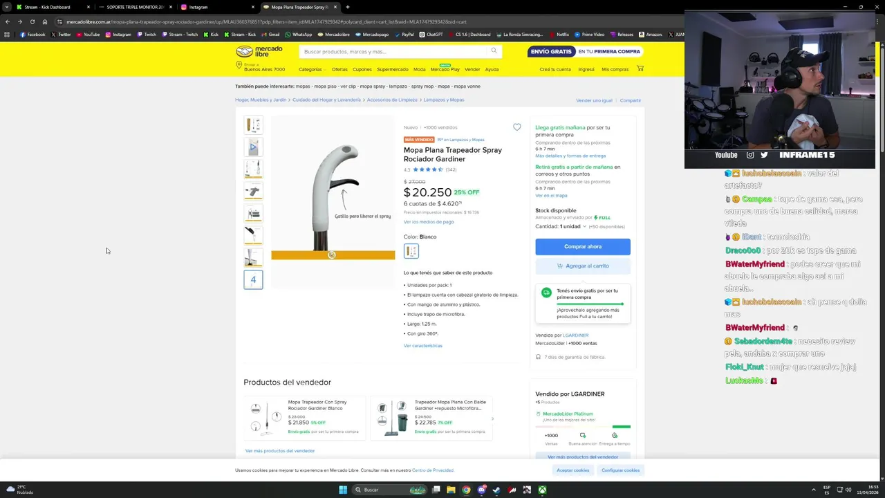Click the image zoom icon on product photo
The image size is (885, 498).
(332, 255)
